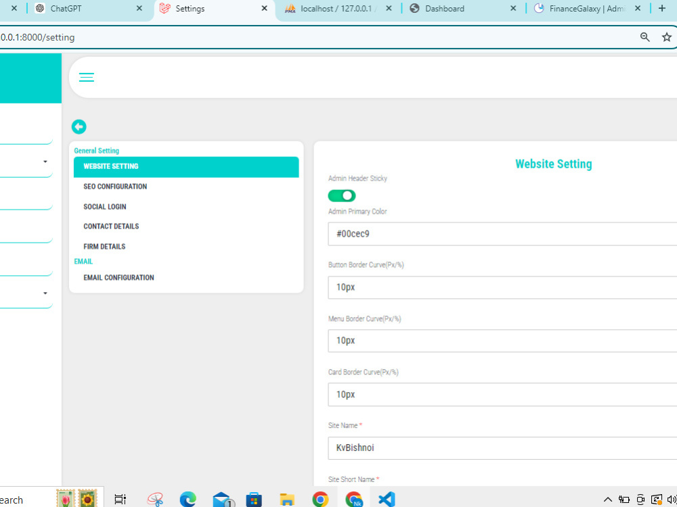Open the hamburger menu icon in header
Viewport: 677px width, 507px height.
(x=87, y=77)
